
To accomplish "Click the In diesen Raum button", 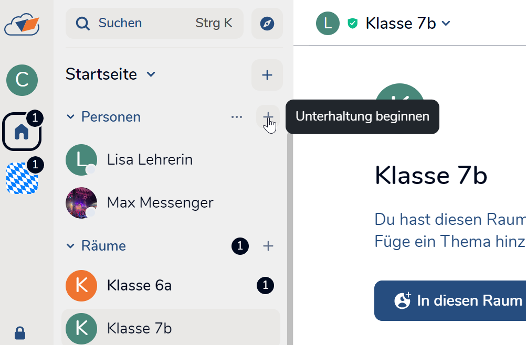I will click(450, 300).
